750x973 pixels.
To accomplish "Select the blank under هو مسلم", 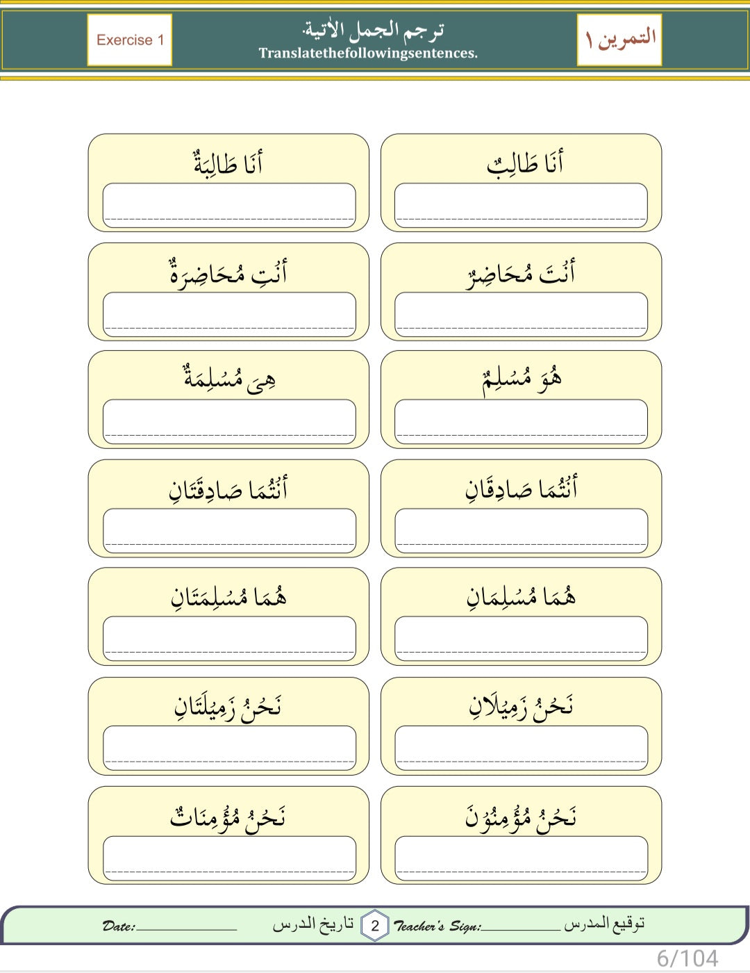I will [x=521, y=422].
